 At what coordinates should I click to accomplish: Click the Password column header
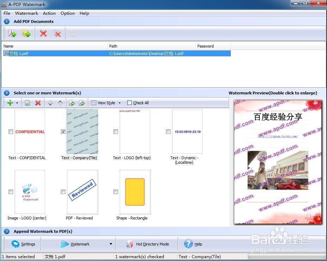pyautogui.click(x=213, y=46)
